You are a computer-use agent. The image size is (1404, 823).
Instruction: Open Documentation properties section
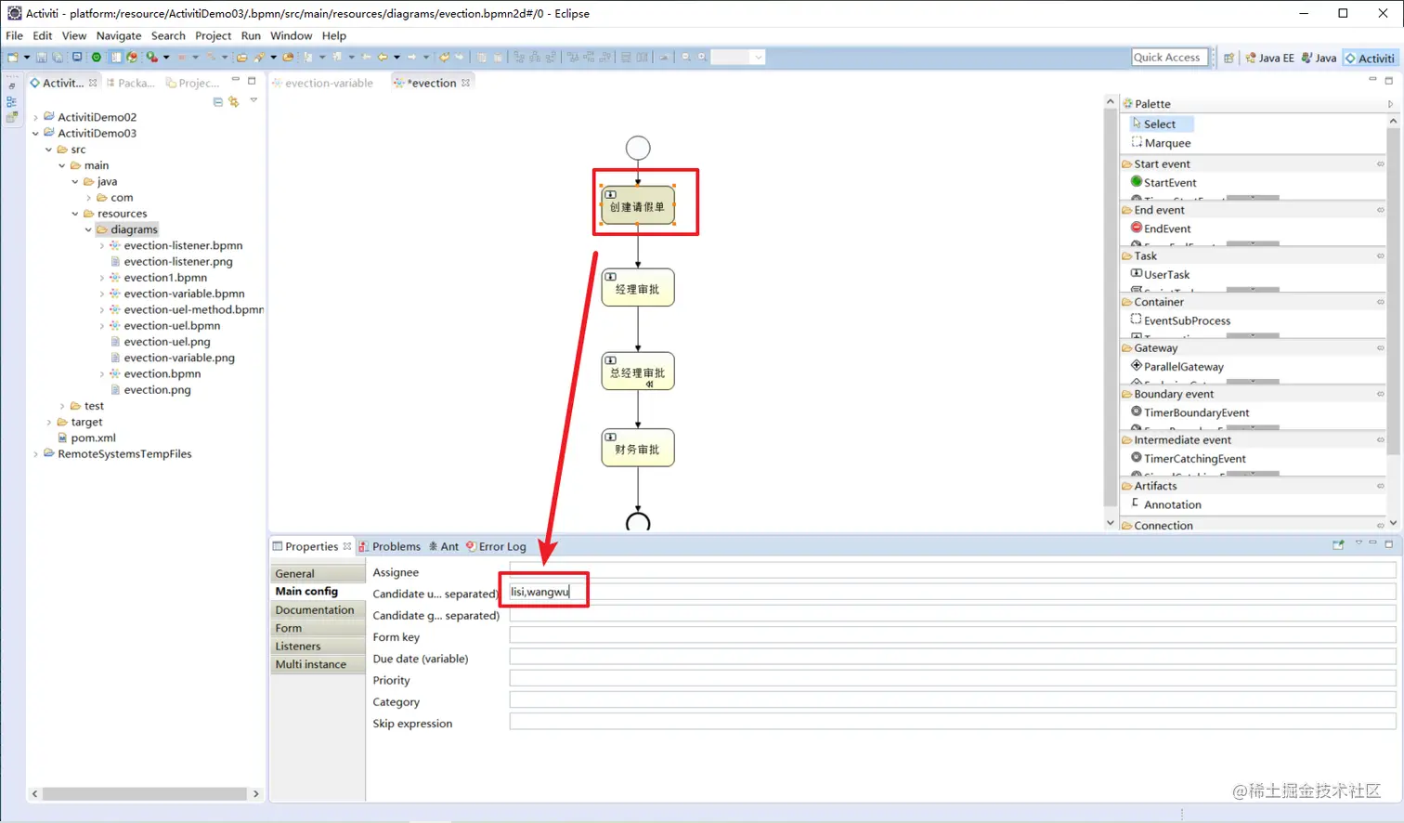pyautogui.click(x=318, y=610)
